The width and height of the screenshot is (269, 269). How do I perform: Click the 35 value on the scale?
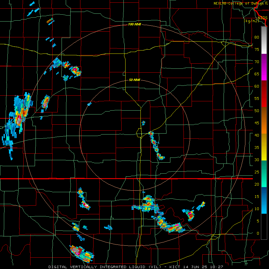257,148
